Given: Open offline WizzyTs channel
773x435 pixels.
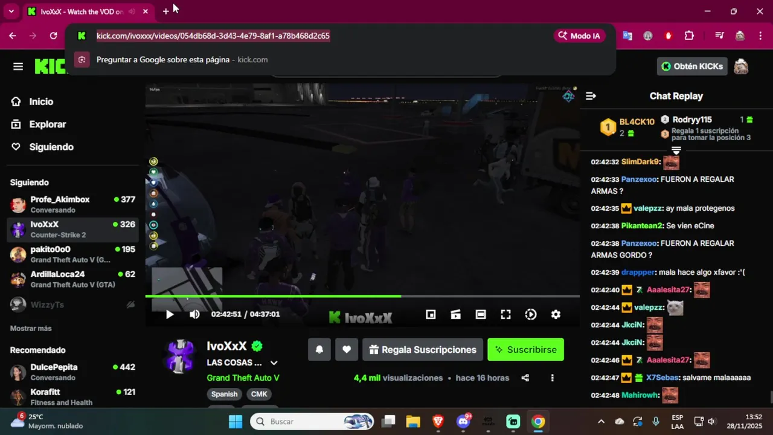Looking at the screenshot, I should coord(72,304).
